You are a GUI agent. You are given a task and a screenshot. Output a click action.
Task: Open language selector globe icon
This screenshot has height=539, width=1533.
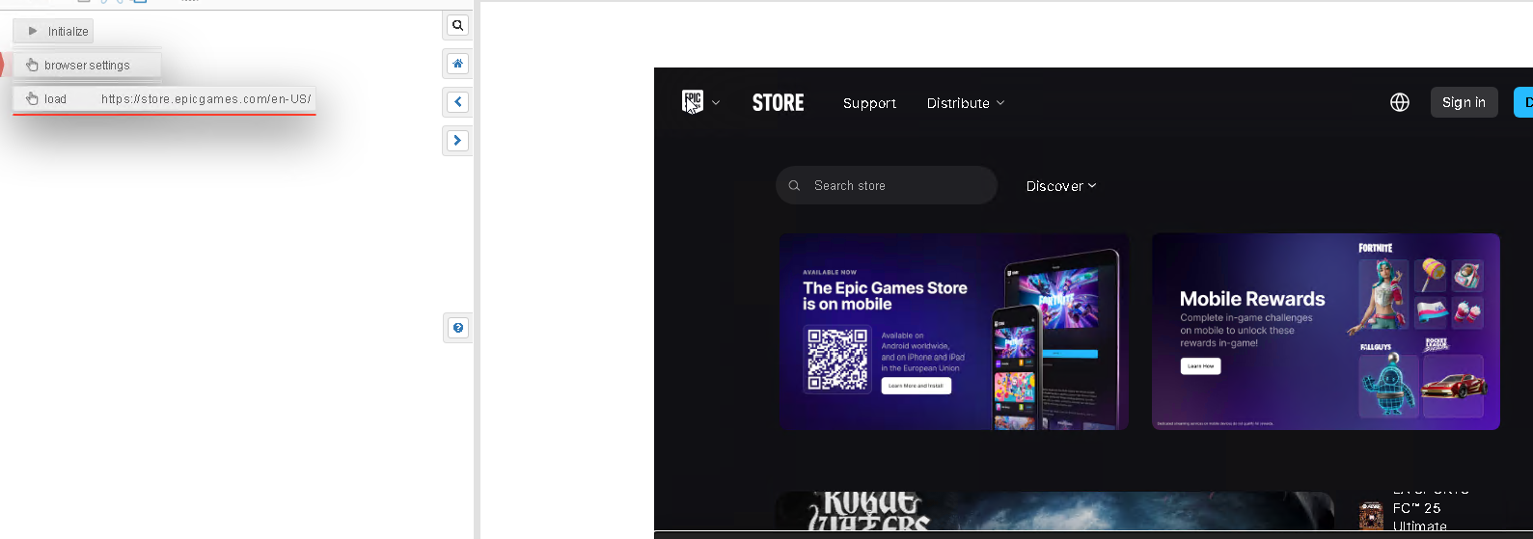click(1399, 102)
